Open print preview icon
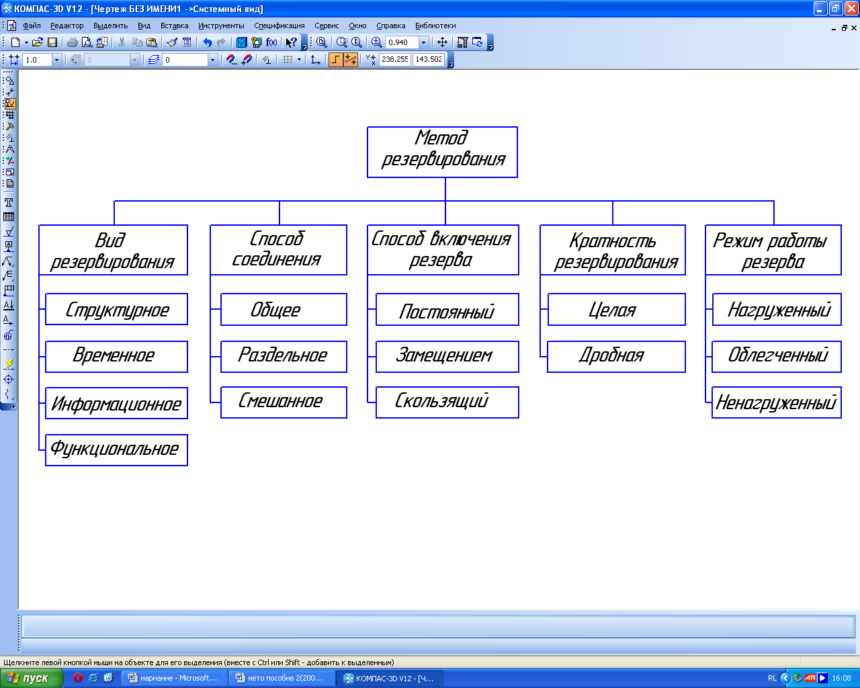 point(87,42)
